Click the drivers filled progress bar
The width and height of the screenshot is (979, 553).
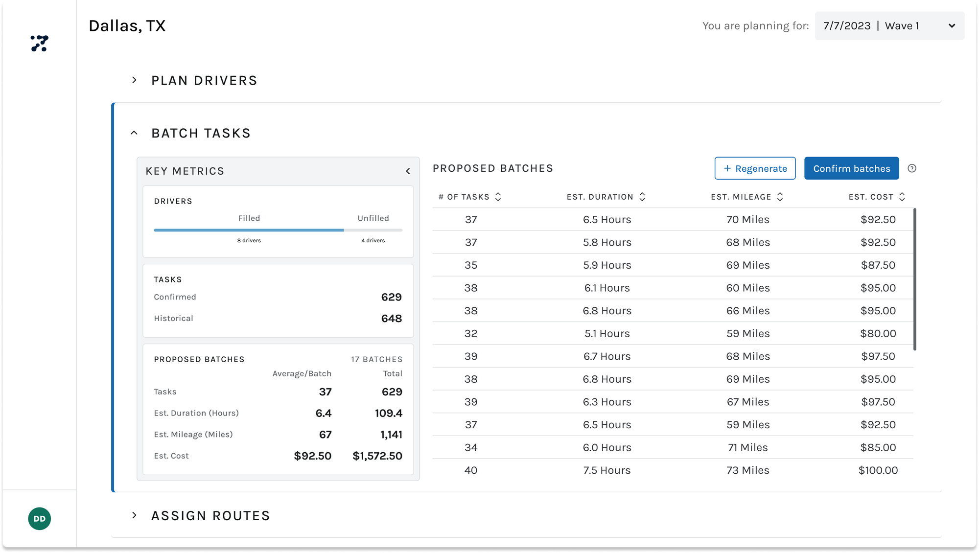pos(249,230)
